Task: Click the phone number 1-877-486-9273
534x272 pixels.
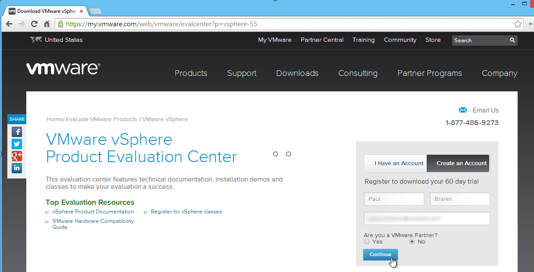Action: [472, 123]
